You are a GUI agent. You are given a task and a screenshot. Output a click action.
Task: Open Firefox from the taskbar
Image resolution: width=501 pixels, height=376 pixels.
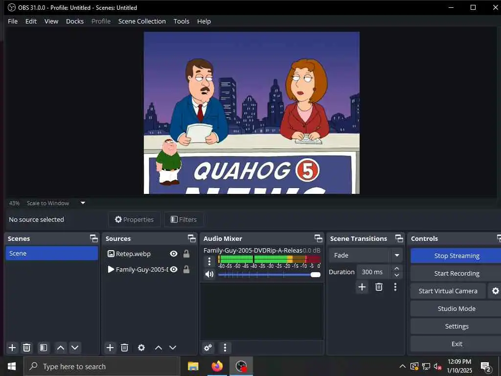point(217,366)
